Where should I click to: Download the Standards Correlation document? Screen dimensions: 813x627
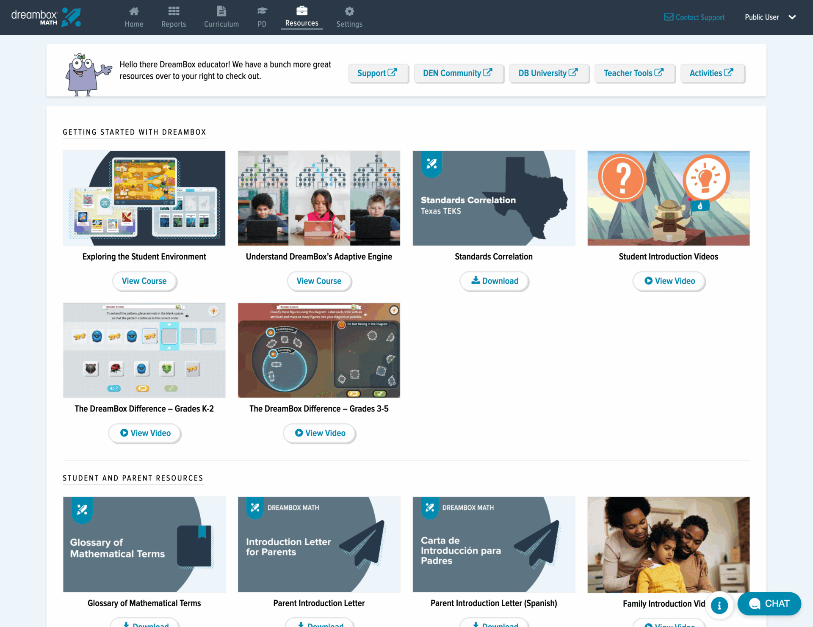494,281
